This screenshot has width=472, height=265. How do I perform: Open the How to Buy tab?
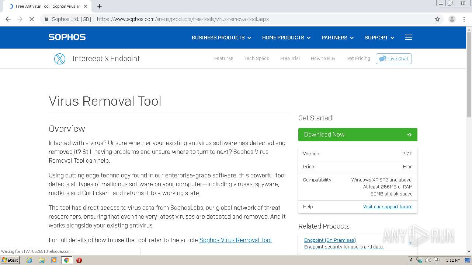[323, 59]
